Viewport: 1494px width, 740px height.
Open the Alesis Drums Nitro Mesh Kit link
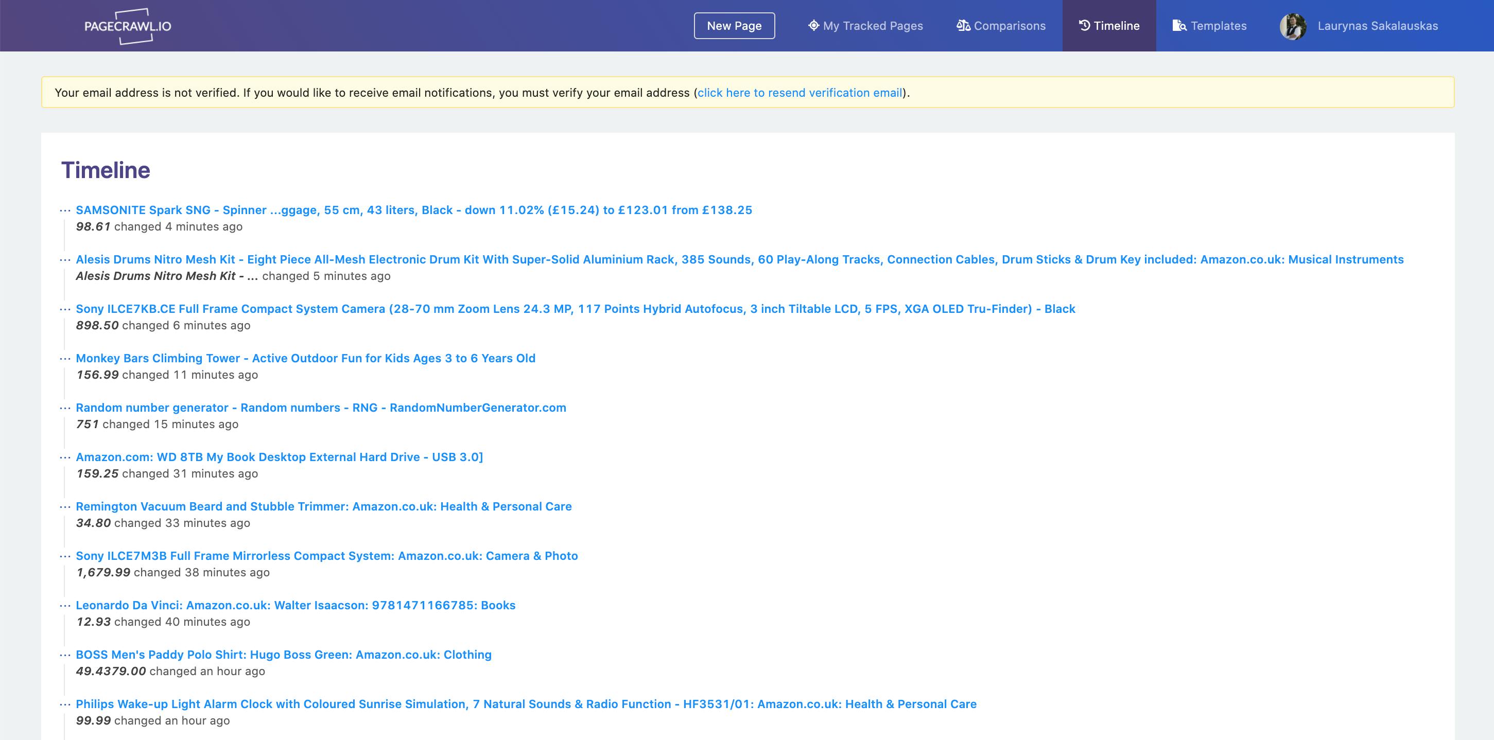tap(739, 259)
